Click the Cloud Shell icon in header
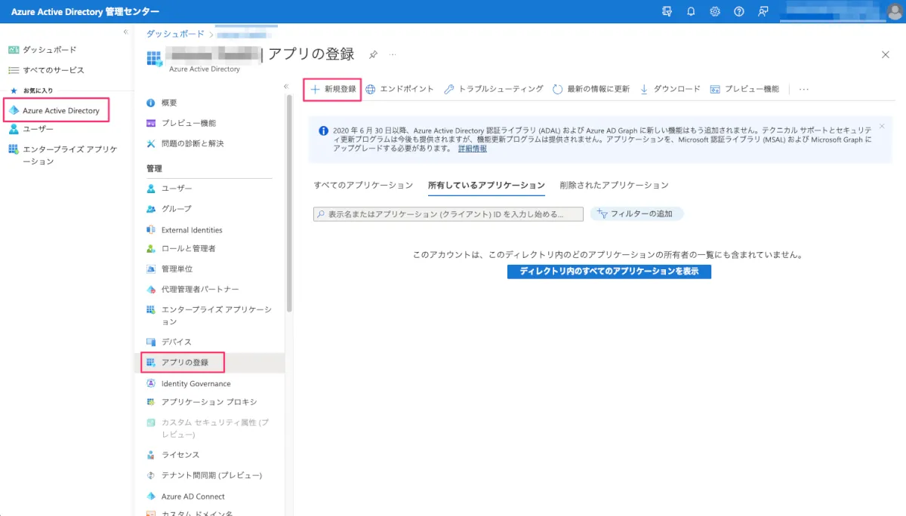This screenshot has width=906, height=516. (x=667, y=11)
